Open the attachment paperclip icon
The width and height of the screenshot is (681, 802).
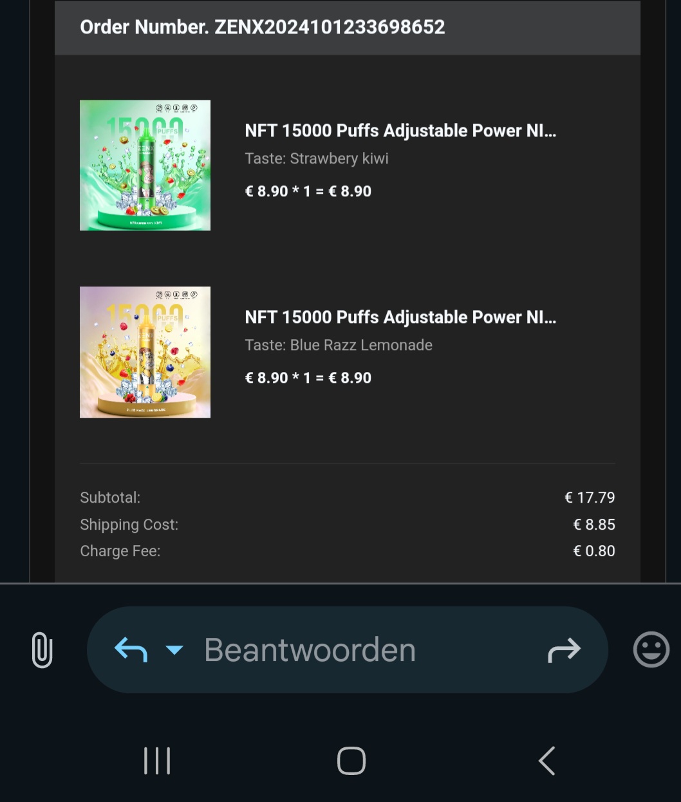coord(41,650)
